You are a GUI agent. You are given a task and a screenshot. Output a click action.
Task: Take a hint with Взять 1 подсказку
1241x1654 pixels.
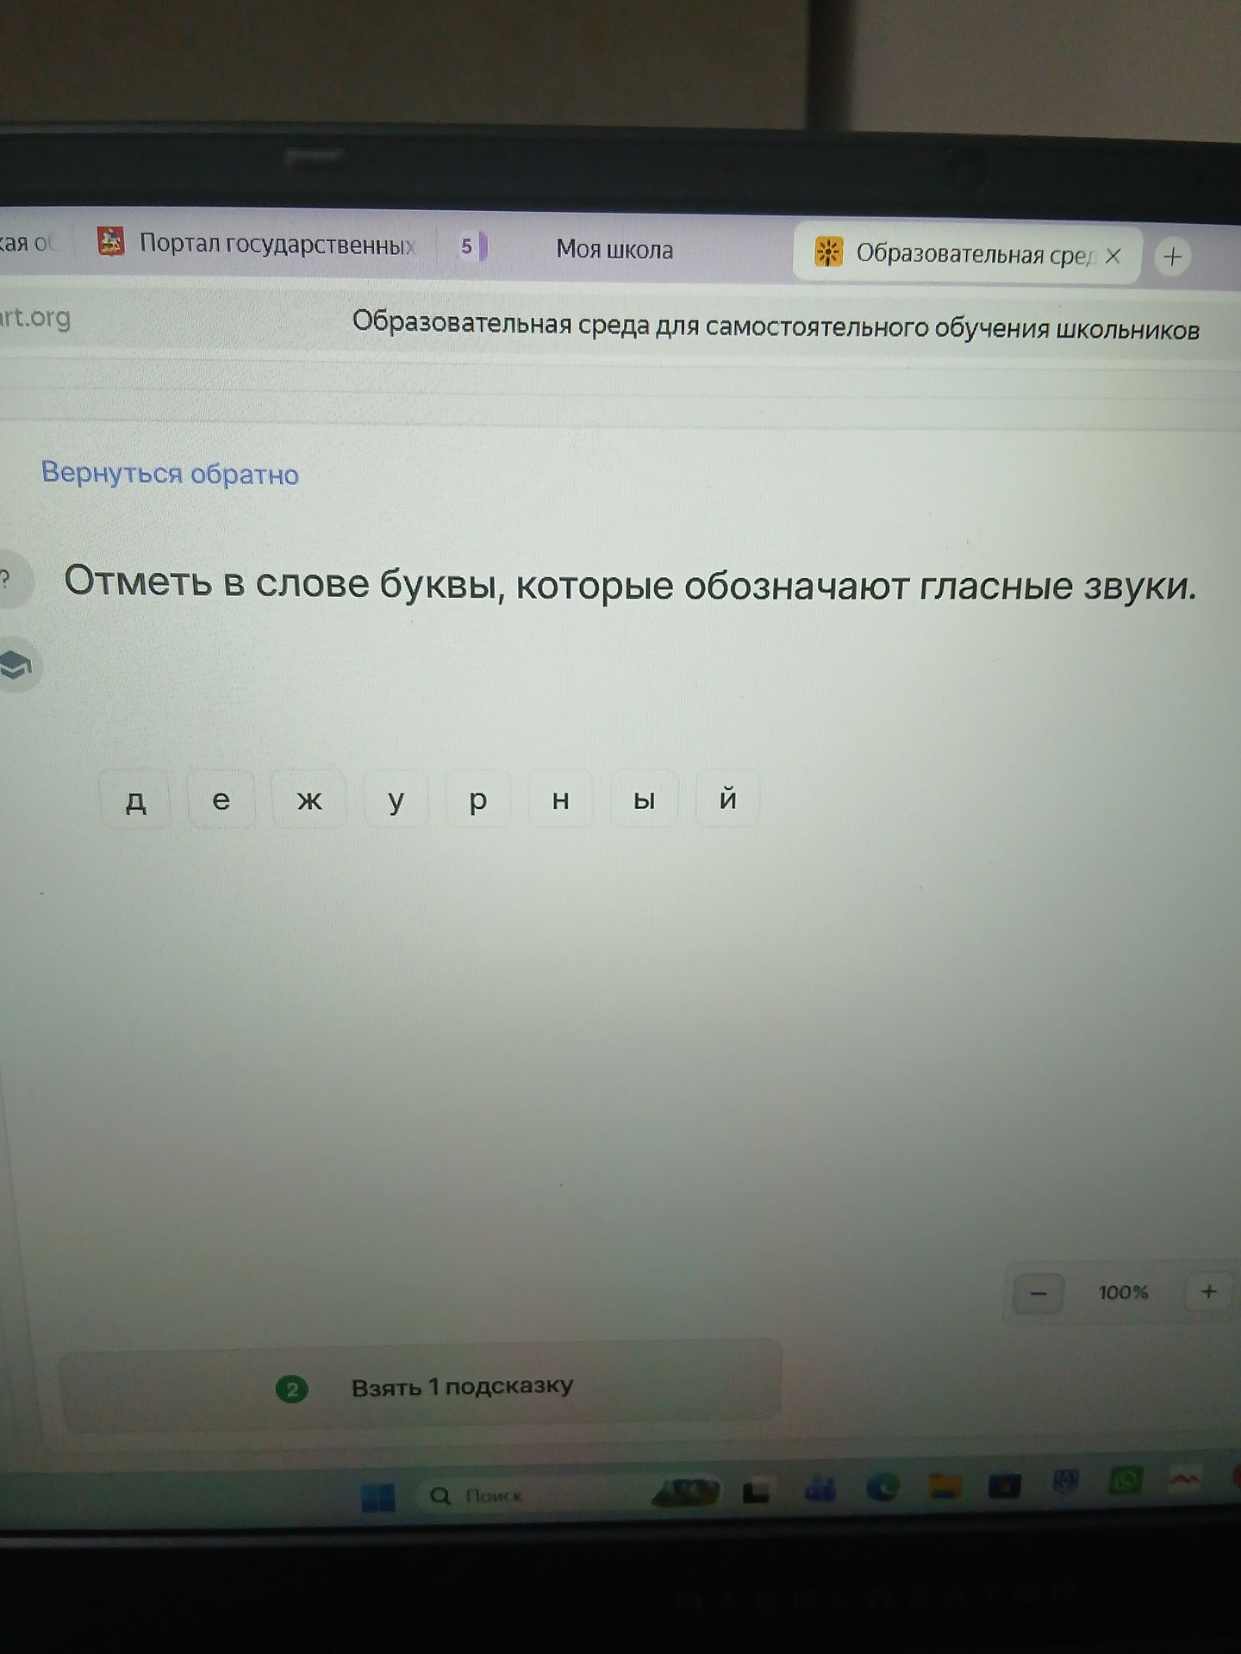420,1386
